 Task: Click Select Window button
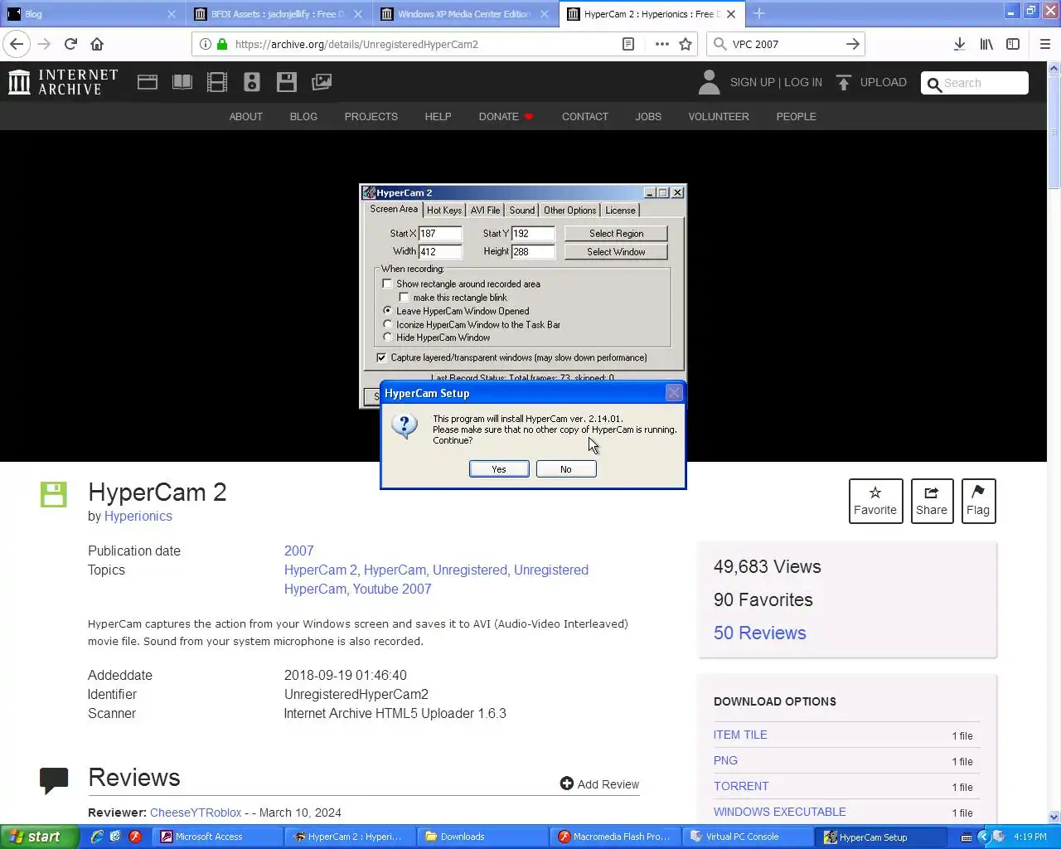[616, 252]
